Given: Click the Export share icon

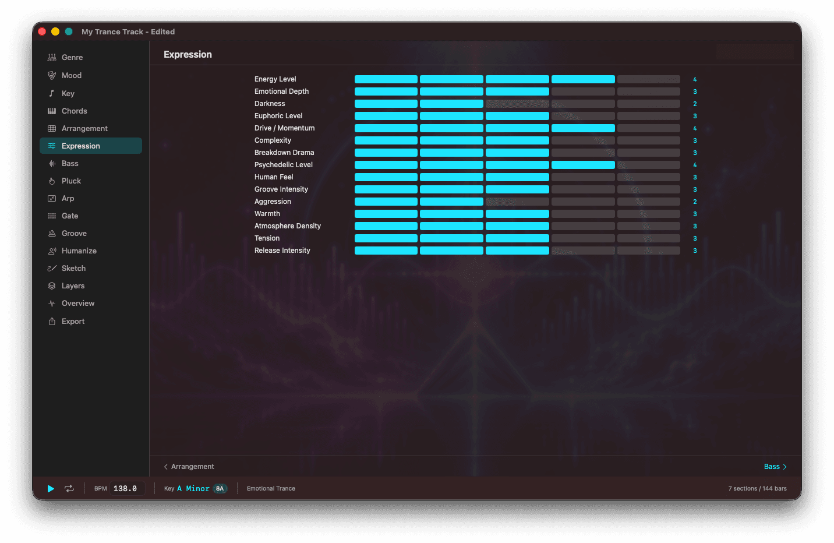Looking at the screenshot, I should coord(52,321).
